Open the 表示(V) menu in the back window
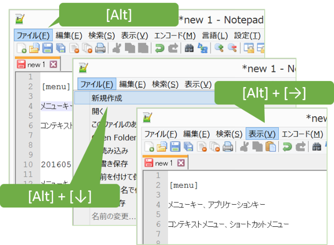The width and height of the screenshot is (334, 245). [134, 35]
